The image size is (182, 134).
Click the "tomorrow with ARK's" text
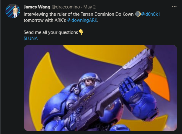click(45, 20)
